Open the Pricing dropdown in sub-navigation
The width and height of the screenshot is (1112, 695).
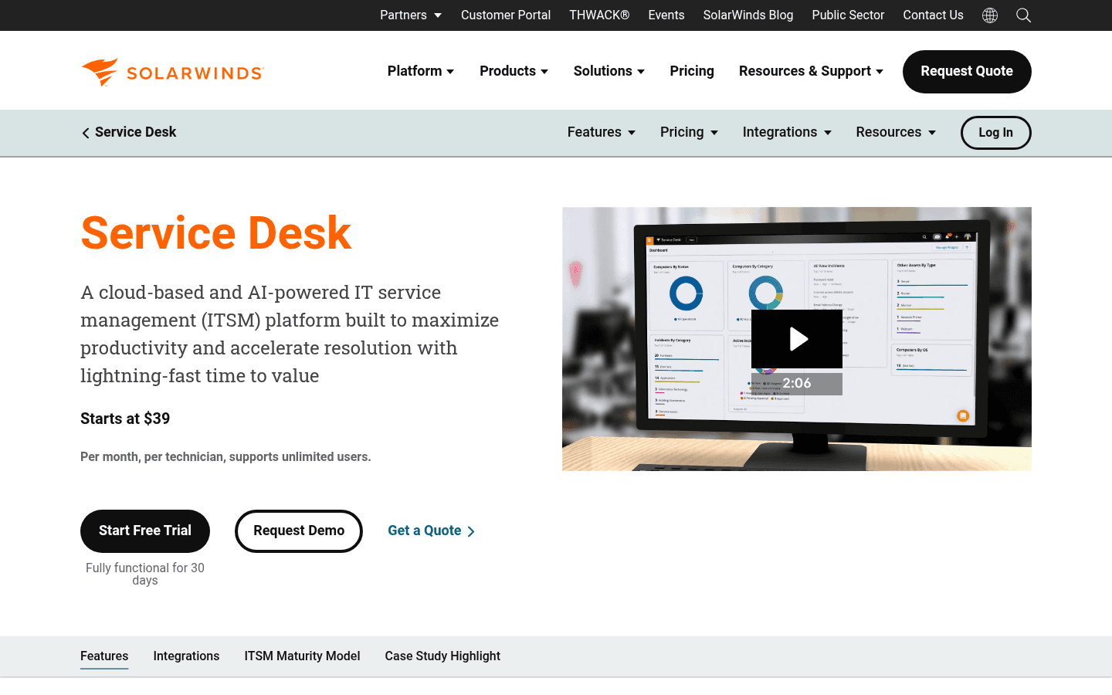pyautogui.click(x=690, y=132)
